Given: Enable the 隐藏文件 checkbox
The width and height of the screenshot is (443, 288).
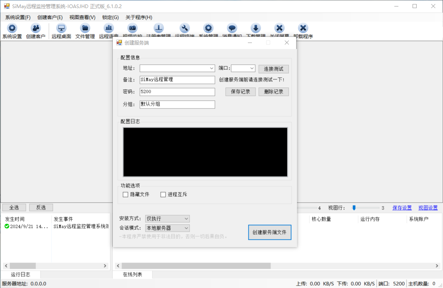Looking at the screenshot, I should pyautogui.click(x=125, y=194).
